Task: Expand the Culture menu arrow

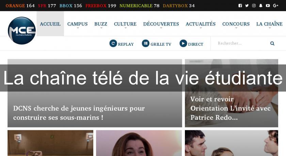Action: coord(126,28)
